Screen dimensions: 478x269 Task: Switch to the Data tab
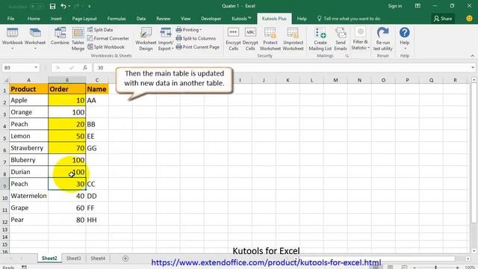point(141,19)
